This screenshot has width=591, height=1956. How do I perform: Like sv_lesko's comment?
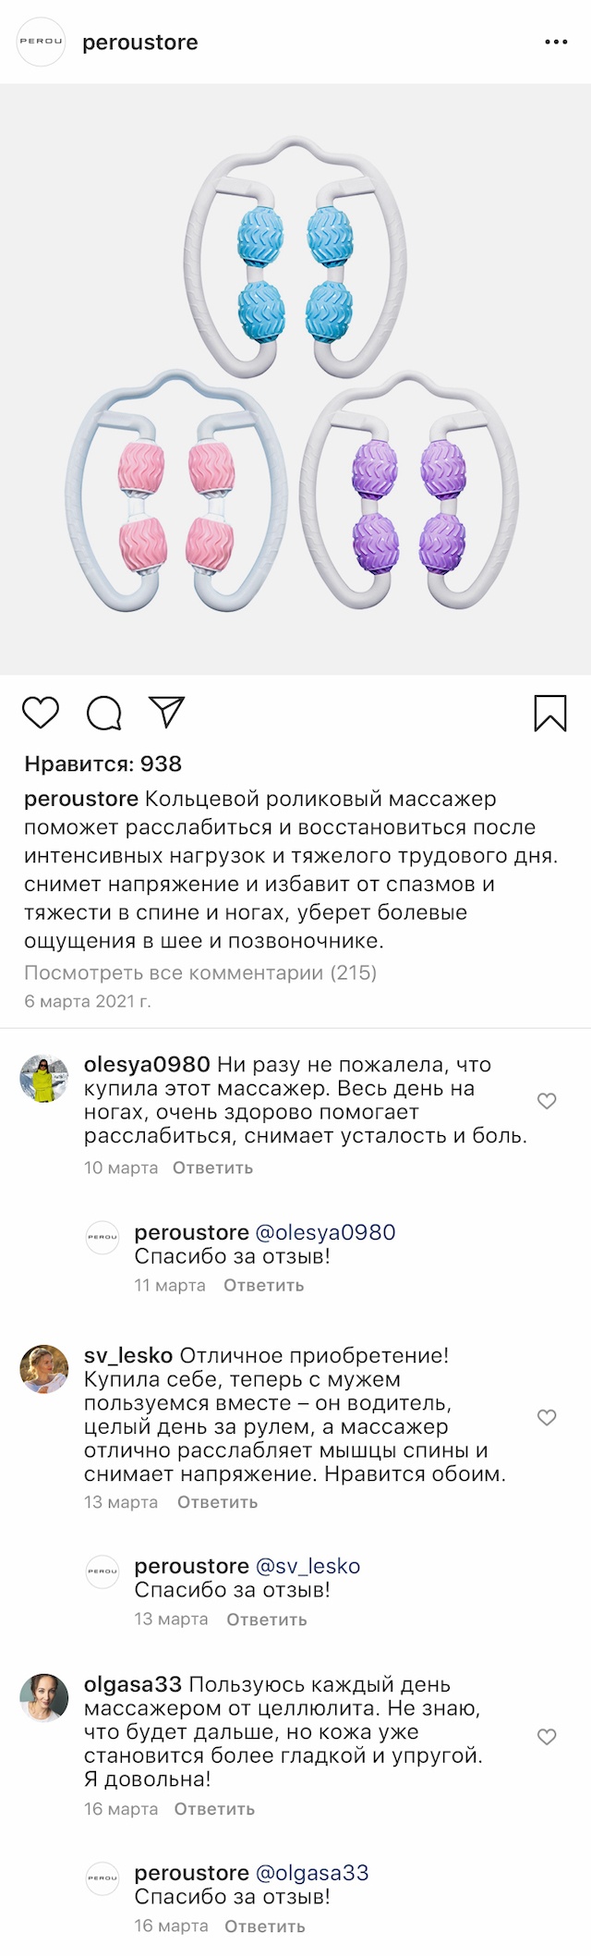tap(547, 1417)
